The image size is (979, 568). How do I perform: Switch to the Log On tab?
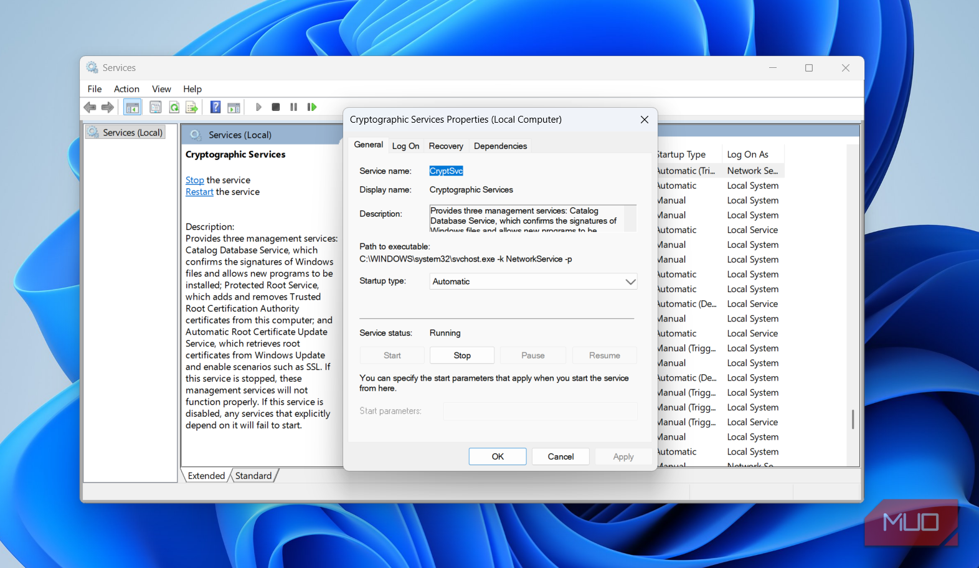tap(405, 146)
